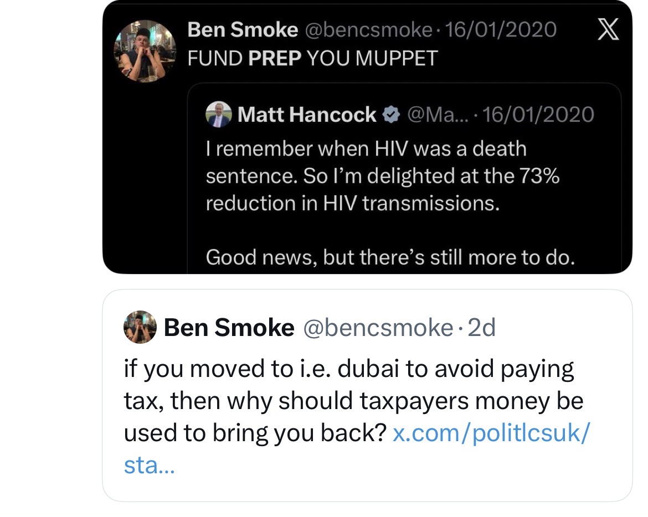
Task: Click the 16/01/2020 date on Ben Smoke's tweet
Action: coord(501,30)
